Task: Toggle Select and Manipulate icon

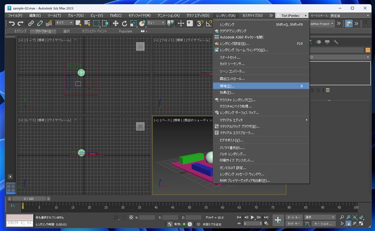Action: pyautogui.click(x=181, y=23)
